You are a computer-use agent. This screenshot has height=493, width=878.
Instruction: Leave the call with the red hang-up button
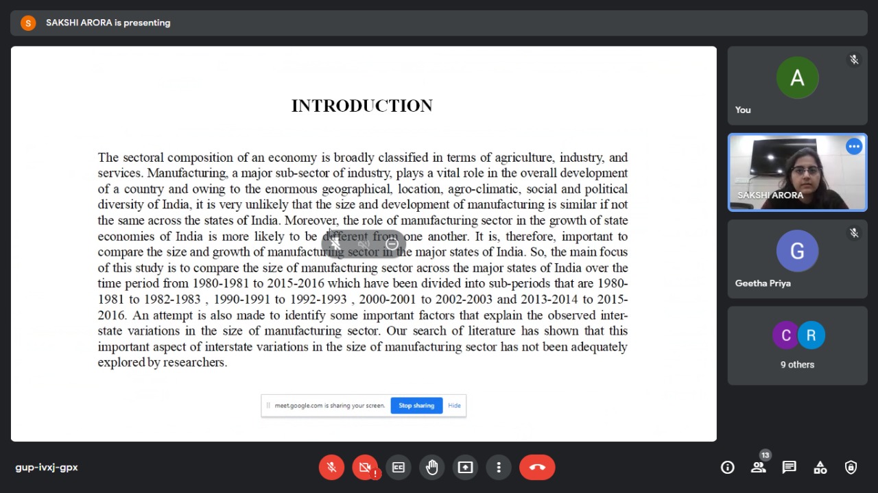point(537,467)
